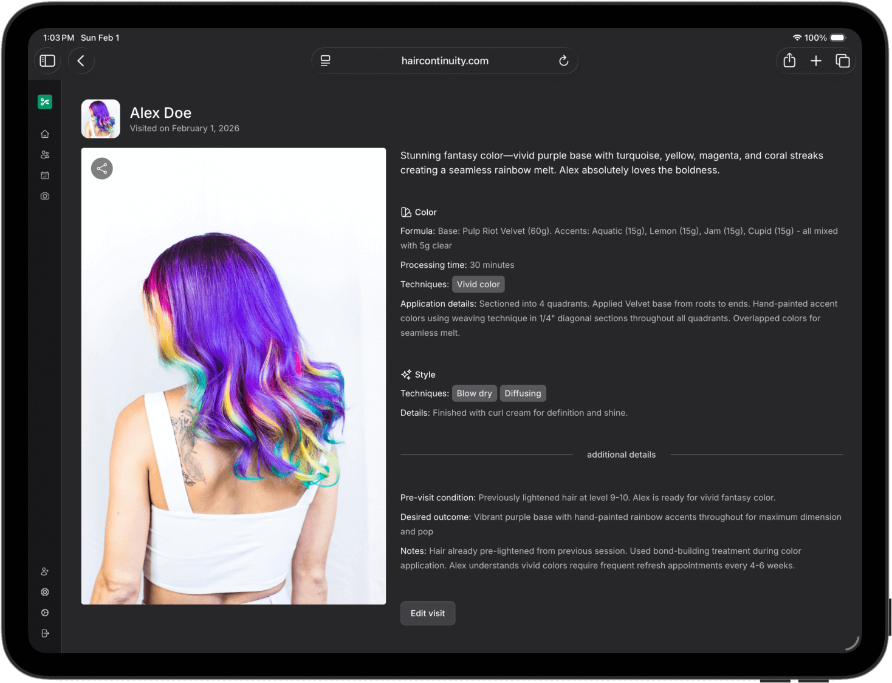This screenshot has width=892, height=683.
Task: Click Alex Doe's profile thumbnail
Action: coord(100,118)
